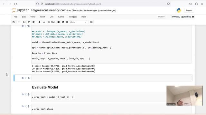Open the Pocket save icon
Screen dimensions: 206x115
click(191, 4)
